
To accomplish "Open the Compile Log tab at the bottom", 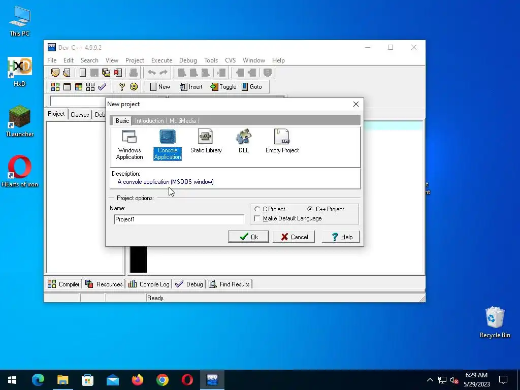I will (149, 284).
